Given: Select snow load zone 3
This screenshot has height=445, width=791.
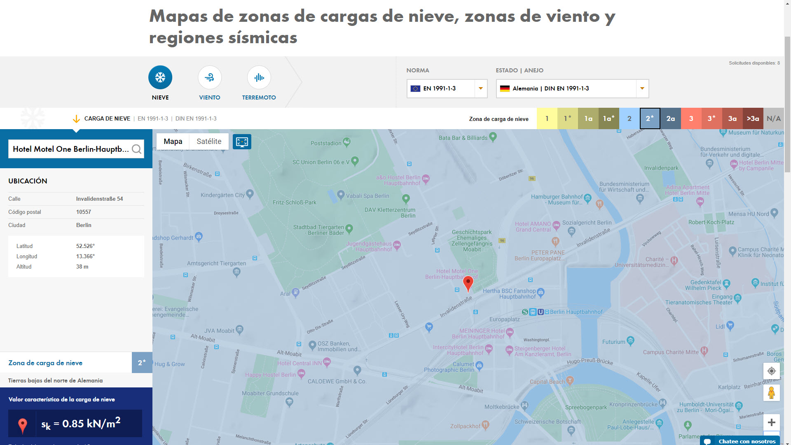Looking at the screenshot, I should pos(691,118).
